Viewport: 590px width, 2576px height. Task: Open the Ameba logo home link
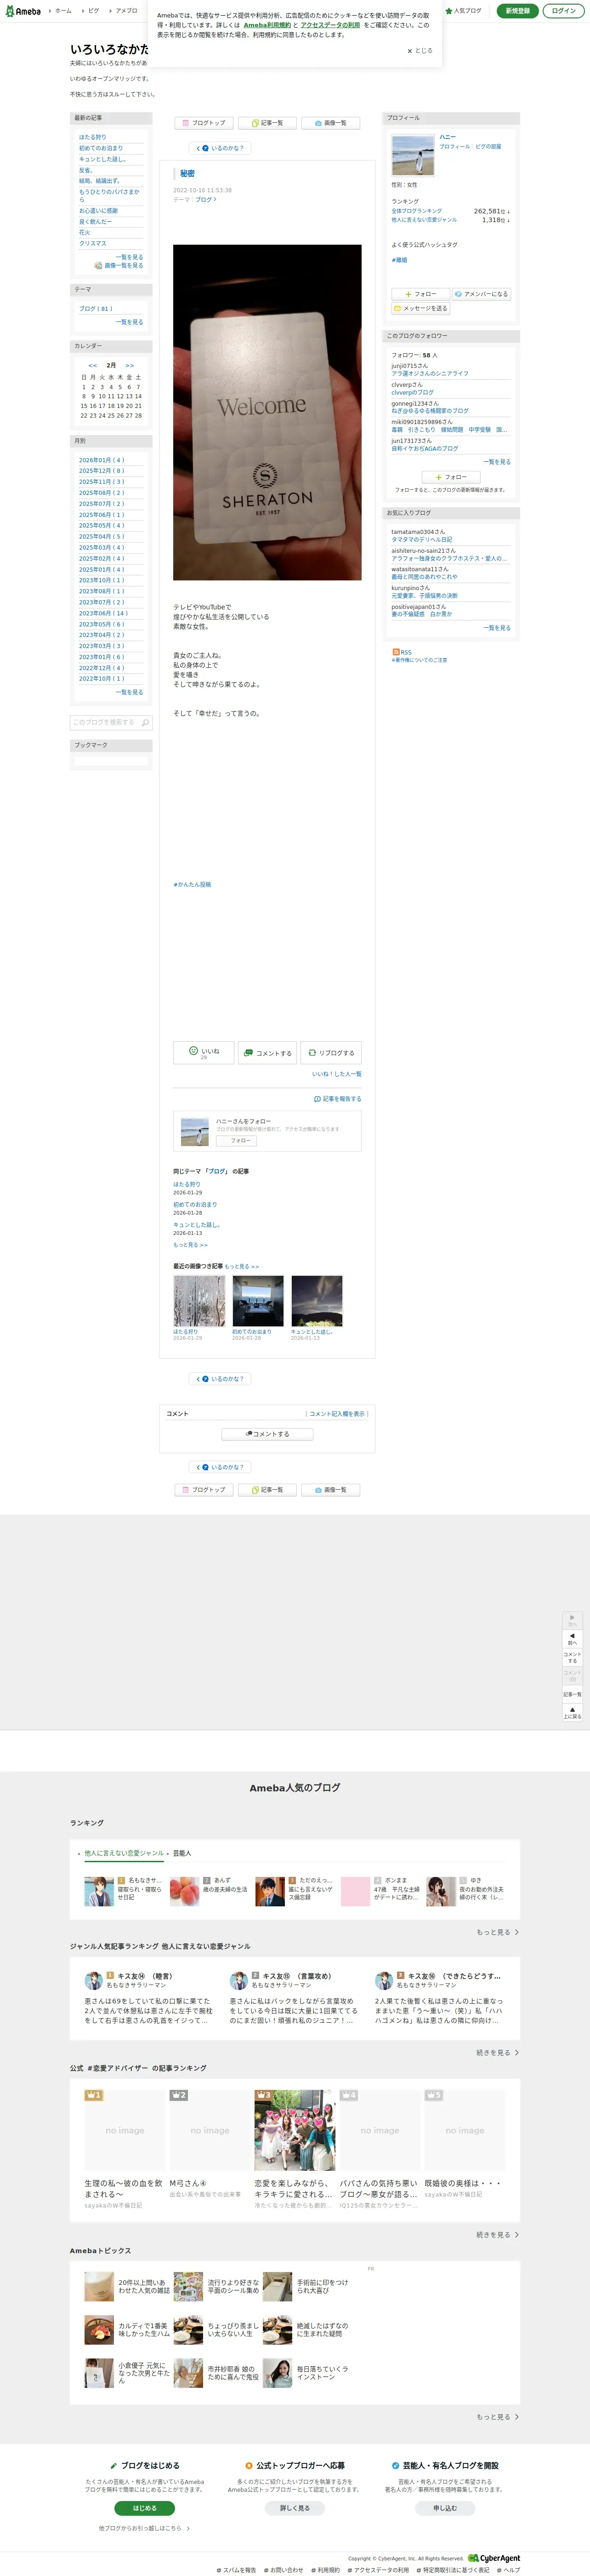point(23,11)
